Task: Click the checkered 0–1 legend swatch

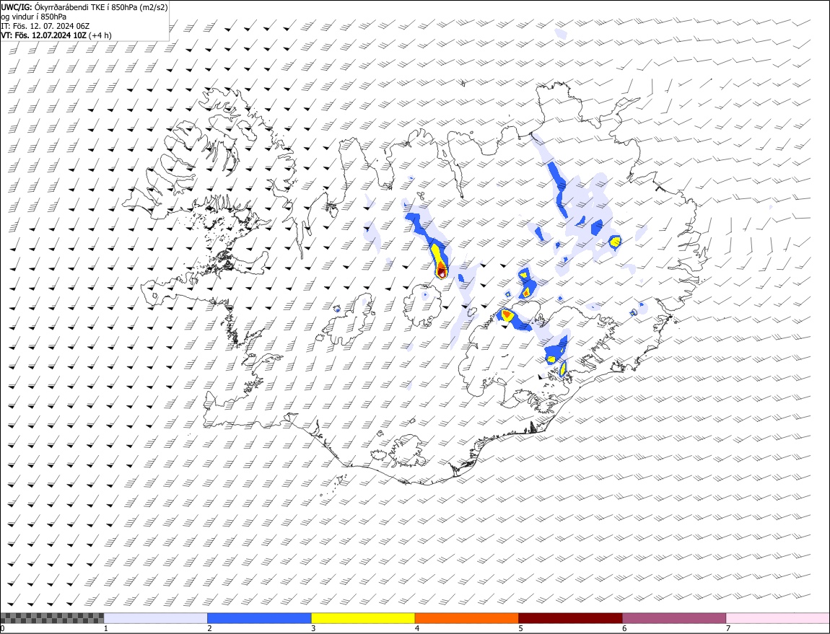Action: point(53,618)
